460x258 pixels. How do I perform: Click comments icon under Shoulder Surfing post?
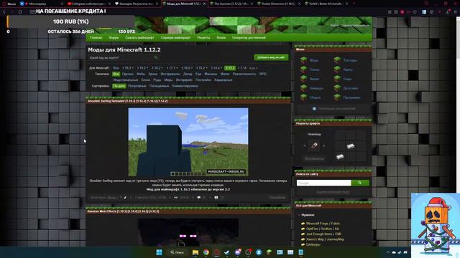[199, 198]
